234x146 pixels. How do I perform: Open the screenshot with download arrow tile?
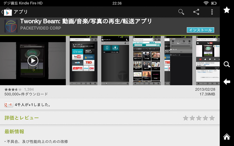point(115,61)
